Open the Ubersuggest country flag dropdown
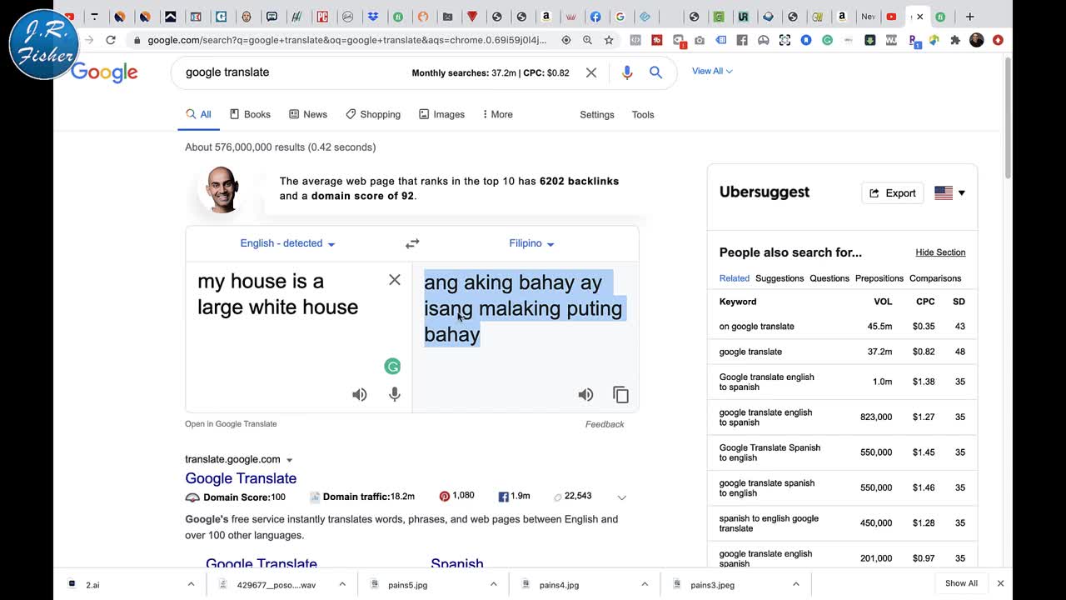The image size is (1066, 600). click(950, 192)
